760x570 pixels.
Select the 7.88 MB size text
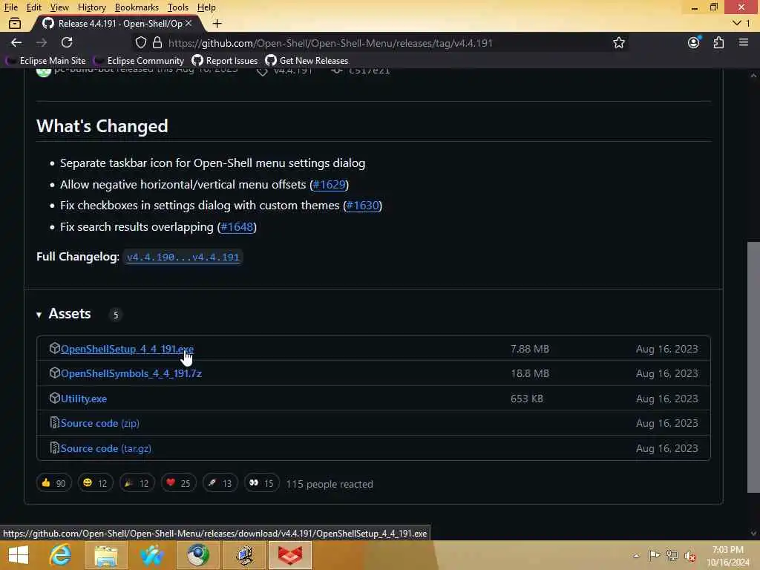click(x=530, y=349)
